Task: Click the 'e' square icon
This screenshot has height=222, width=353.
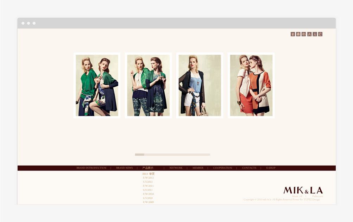Action: [x=320, y=34]
